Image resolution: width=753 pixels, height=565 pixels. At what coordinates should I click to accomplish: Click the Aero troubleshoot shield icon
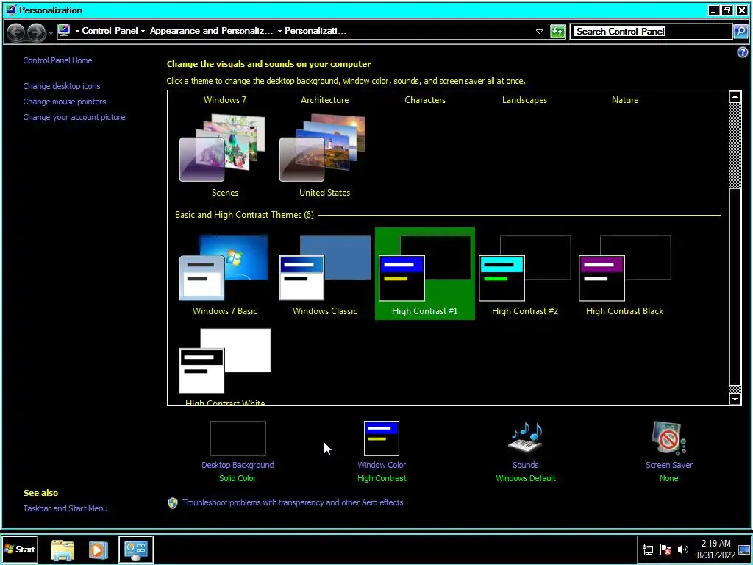coord(173,503)
